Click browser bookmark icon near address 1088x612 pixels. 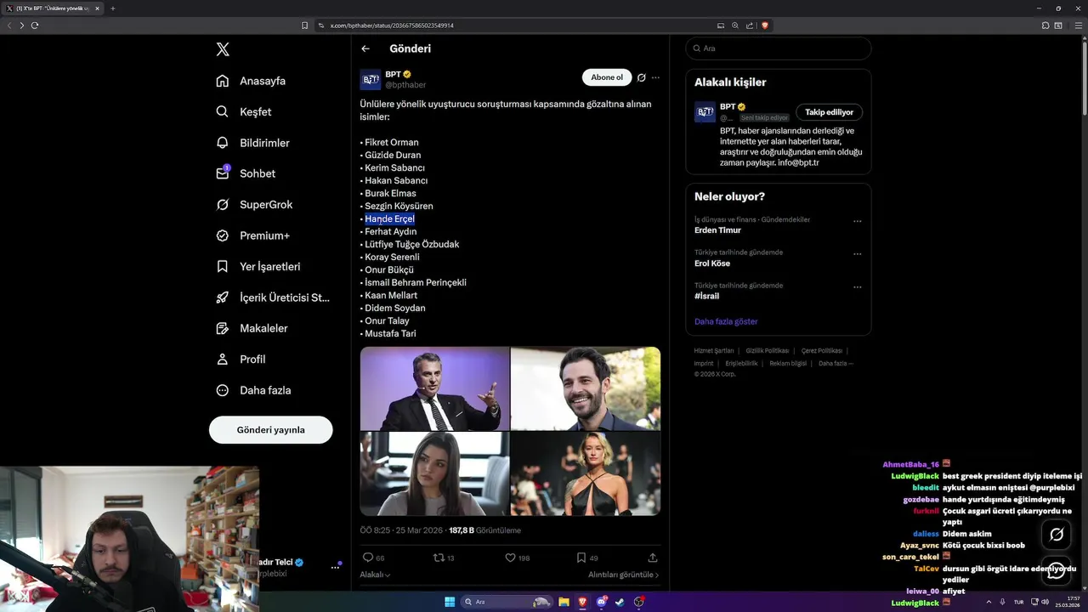(305, 25)
